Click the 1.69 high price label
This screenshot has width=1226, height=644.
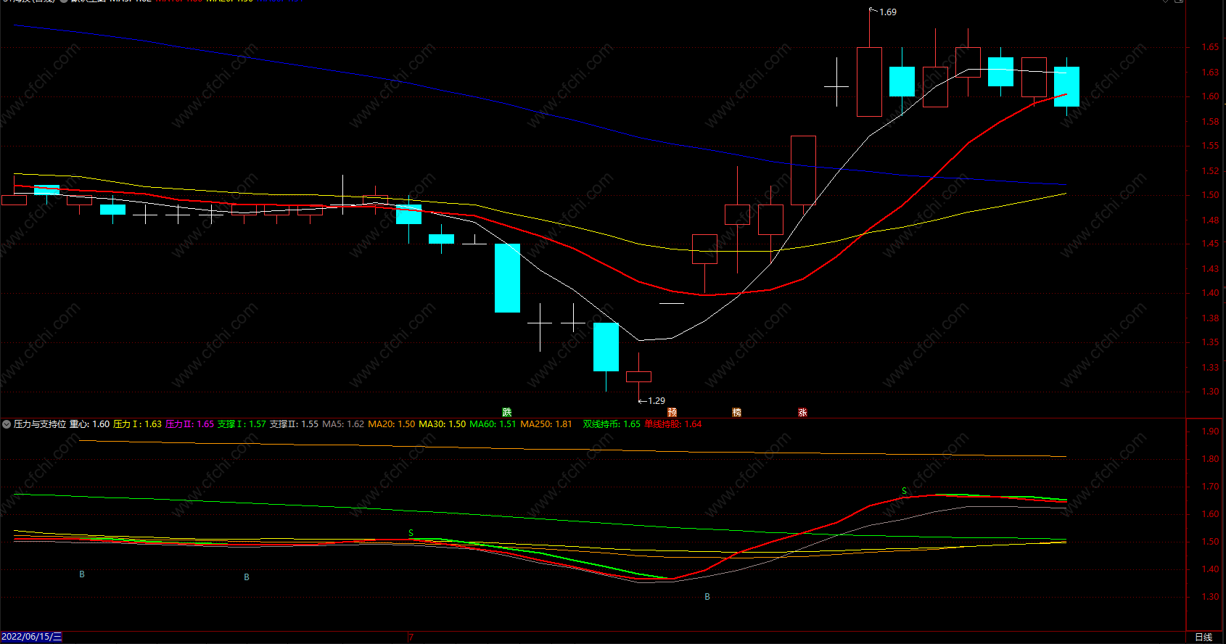click(x=888, y=12)
